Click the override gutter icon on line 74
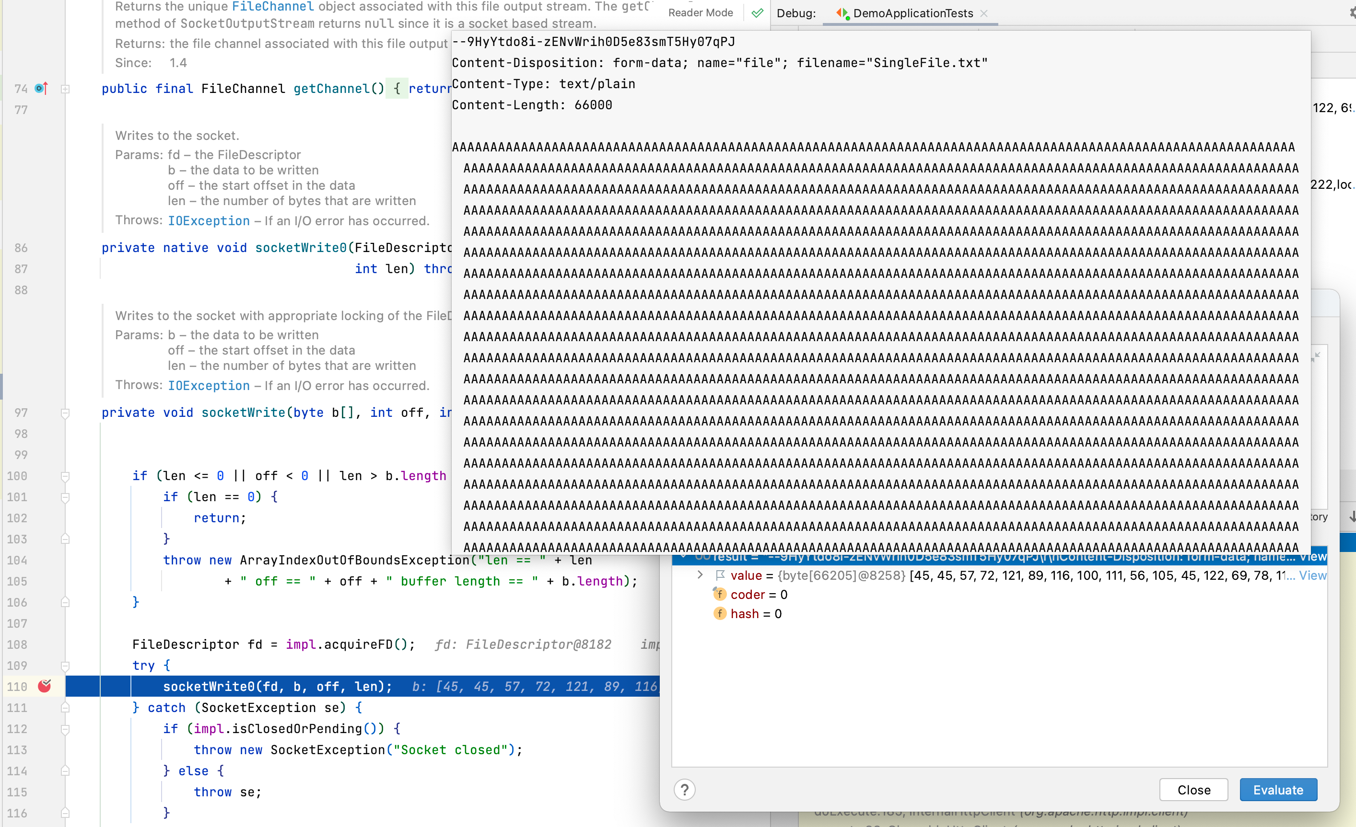Screen dimensions: 1356x827 point(41,88)
